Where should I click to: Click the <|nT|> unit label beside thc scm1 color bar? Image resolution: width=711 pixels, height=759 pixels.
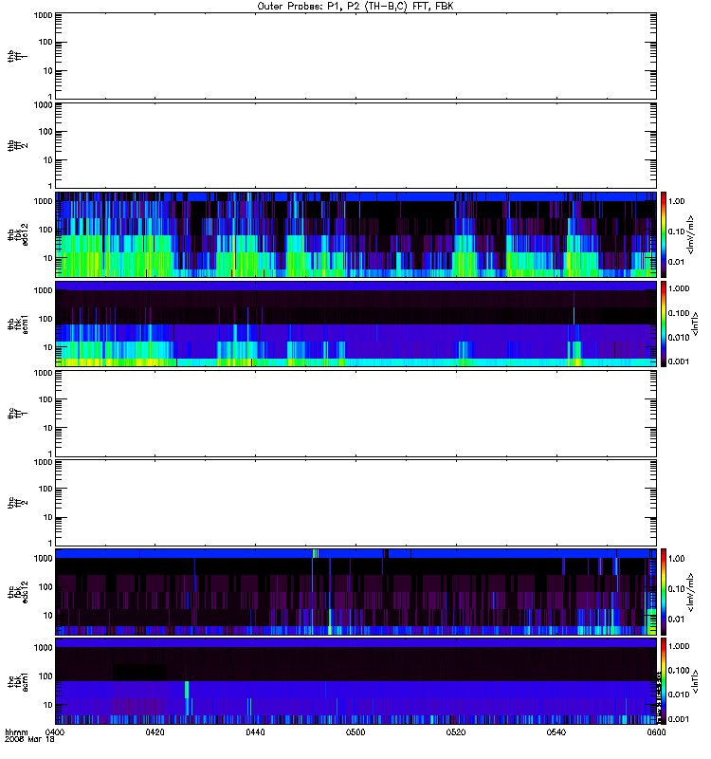click(x=695, y=681)
